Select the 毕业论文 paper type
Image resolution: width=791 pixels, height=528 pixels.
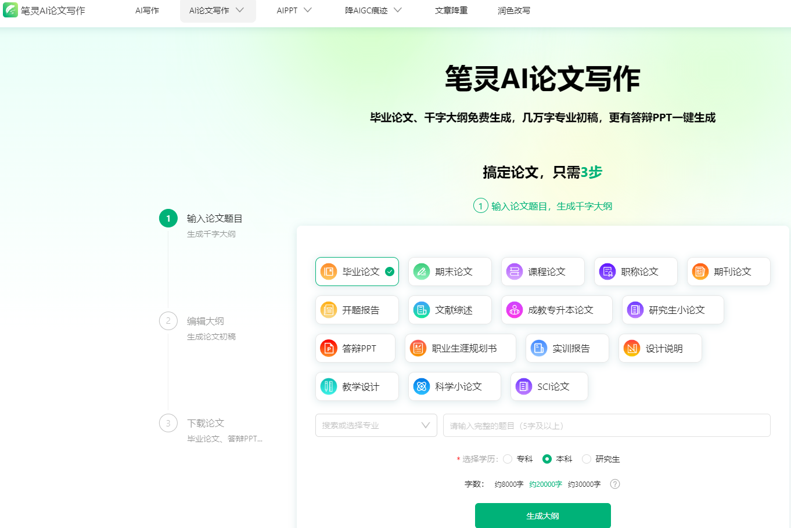357,272
